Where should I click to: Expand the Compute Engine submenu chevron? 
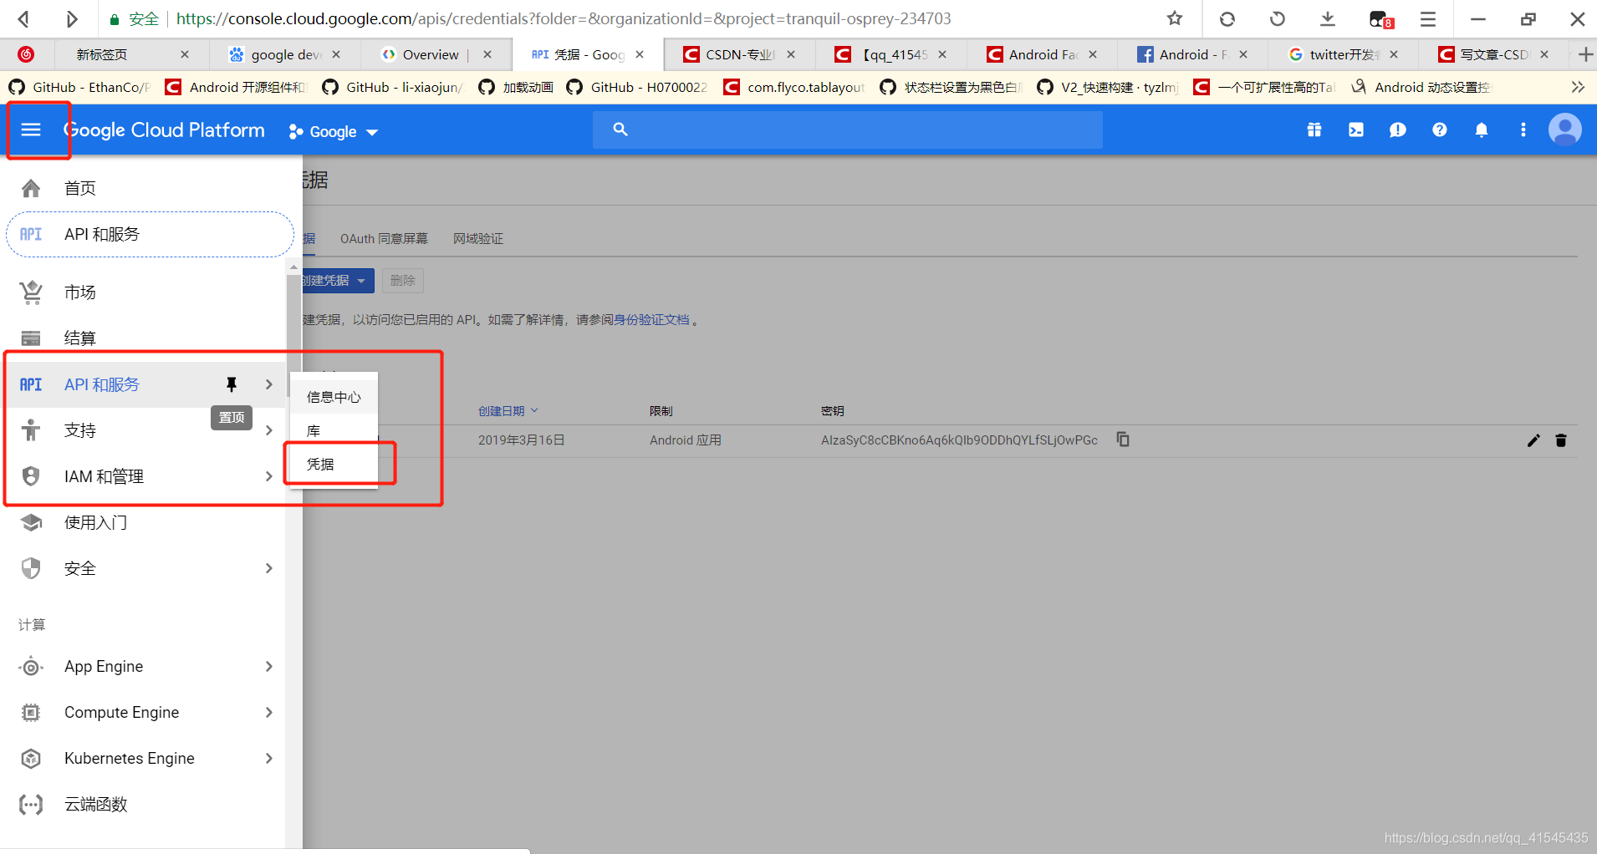(x=268, y=712)
